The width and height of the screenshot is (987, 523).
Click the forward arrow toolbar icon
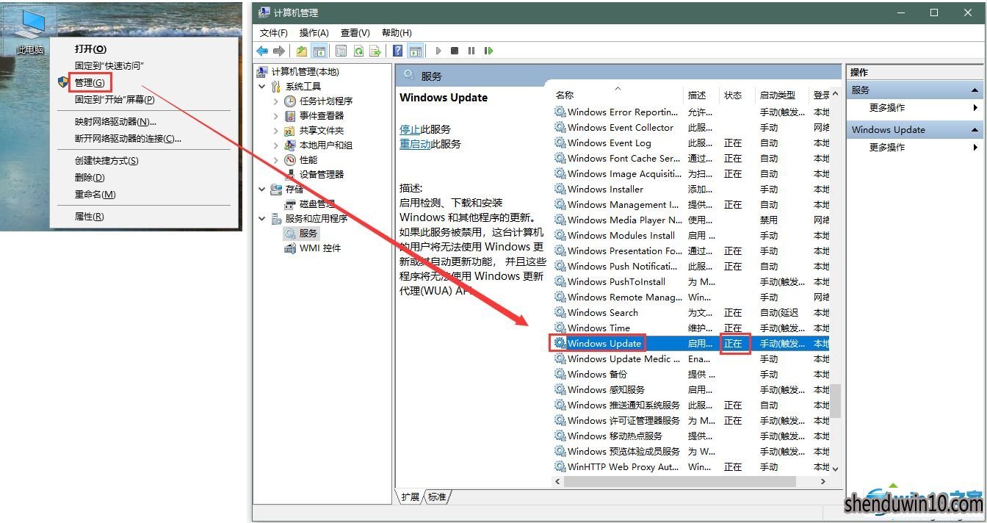click(x=279, y=51)
